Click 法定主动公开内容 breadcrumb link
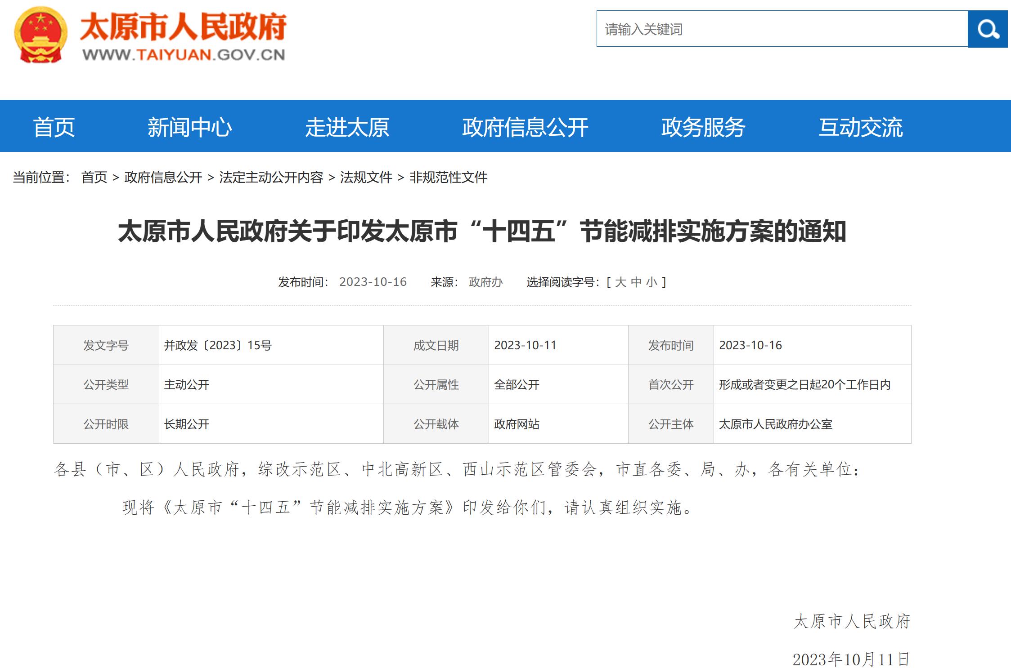 click(271, 178)
